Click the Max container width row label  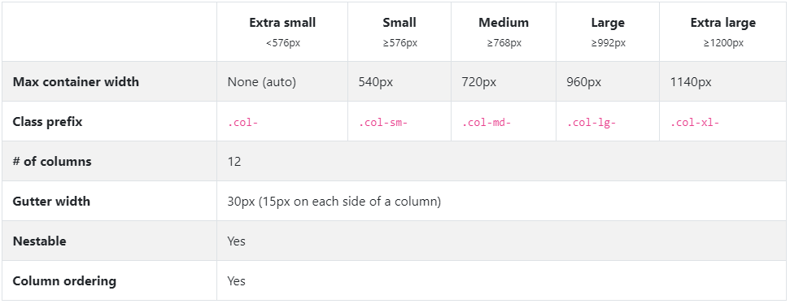[76, 82]
